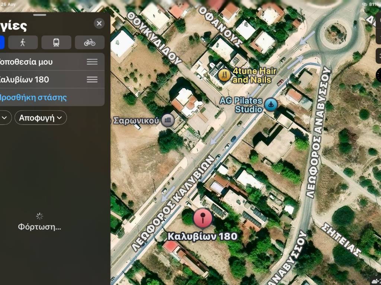Click Προσθήκη στάσης link

pyautogui.click(x=32, y=98)
